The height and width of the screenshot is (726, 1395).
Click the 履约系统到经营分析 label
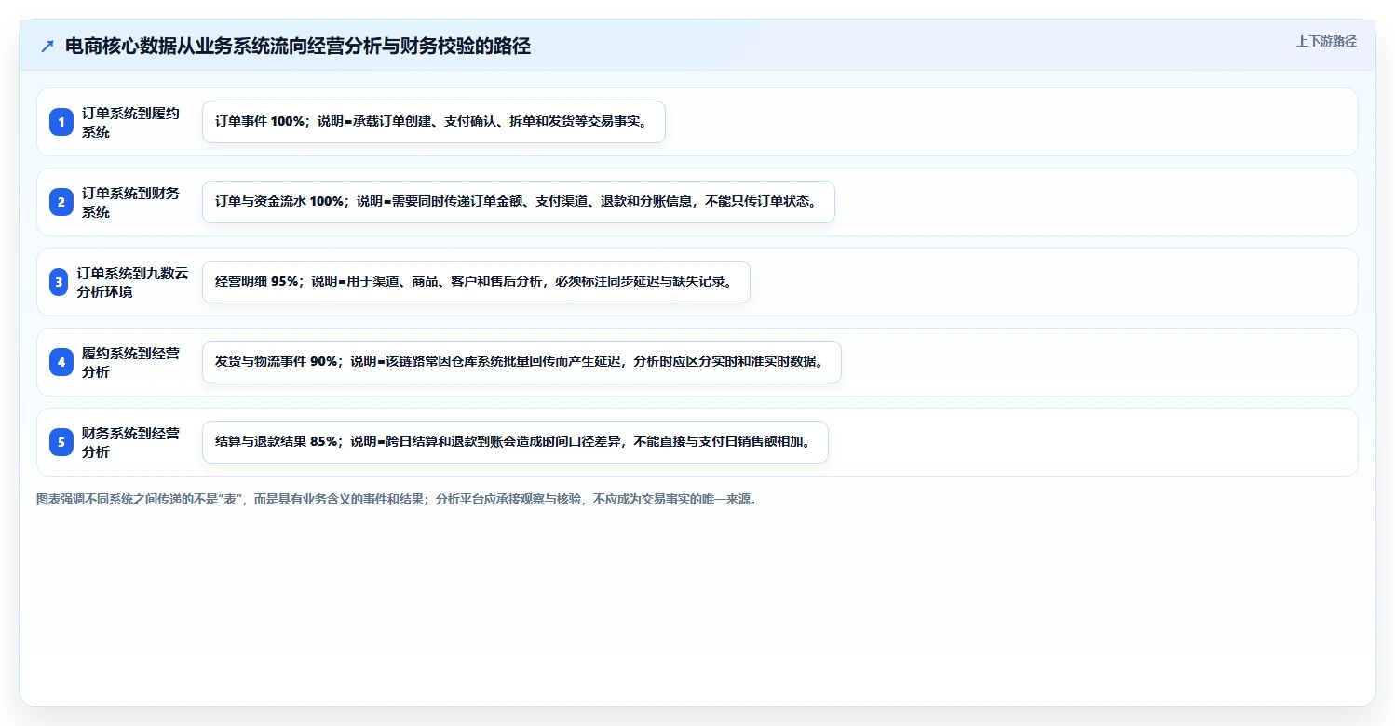pos(130,362)
